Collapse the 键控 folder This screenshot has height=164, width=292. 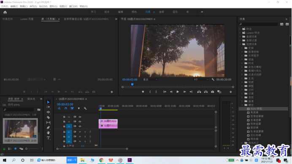[243, 105]
